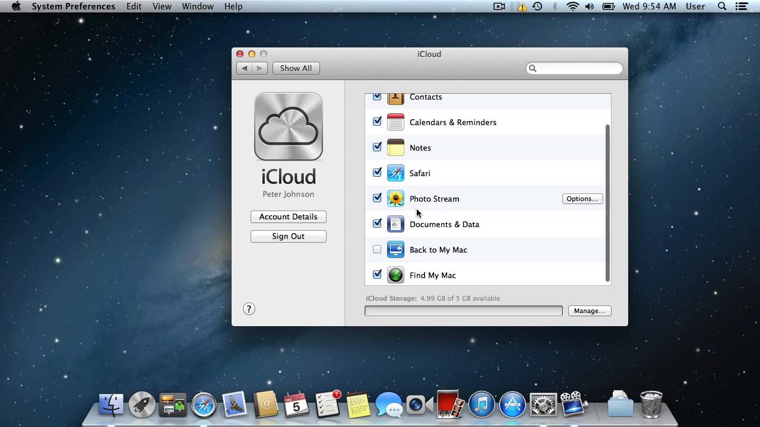Open Messages speech bubbles in Dock
The width and height of the screenshot is (760, 427).
pos(389,405)
